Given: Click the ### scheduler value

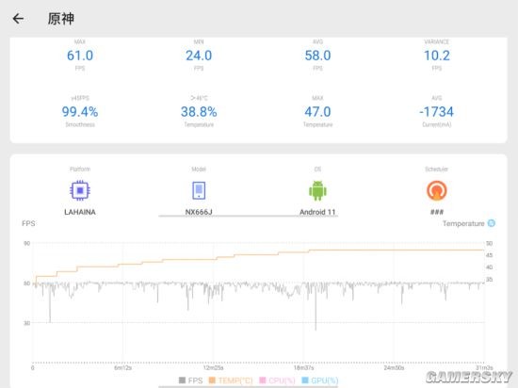Looking at the screenshot, I should [x=436, y=212].
